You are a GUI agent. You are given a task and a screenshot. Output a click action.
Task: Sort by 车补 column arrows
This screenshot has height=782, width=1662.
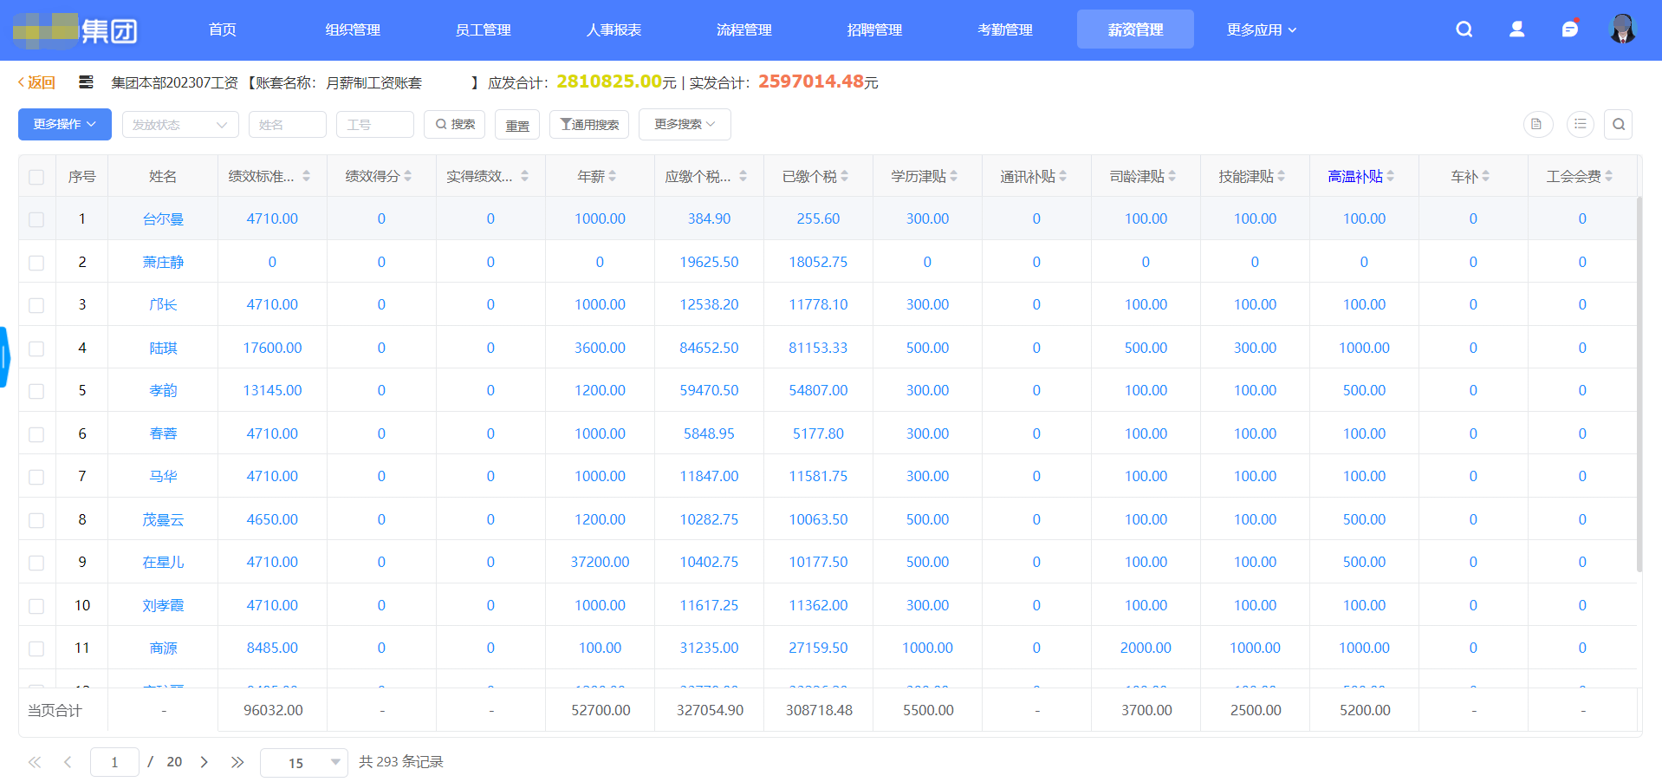(x=1486, y=176)
